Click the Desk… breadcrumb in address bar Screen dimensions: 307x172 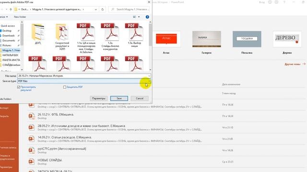tap(24, 10)
